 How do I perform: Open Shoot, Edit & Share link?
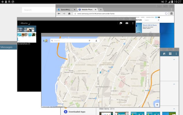[150, 25]
